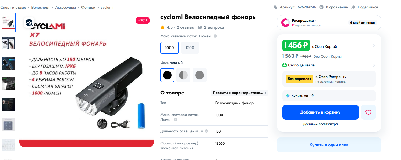Image resolution: width=401 pixels, height=160 pixels.
Task: Click info icon next to Люмен option label
Action: (x=215, y=36)
